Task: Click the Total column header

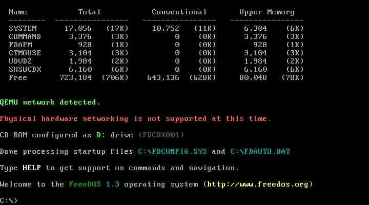Action: point(89,12)
